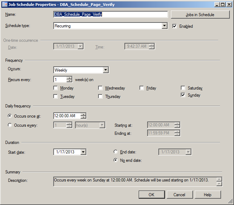Select the Occurs every radio button

point(10,125)
